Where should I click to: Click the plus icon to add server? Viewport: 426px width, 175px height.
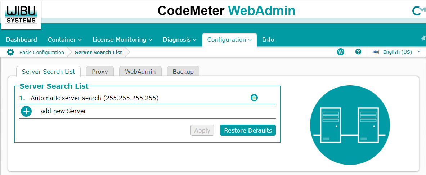(x=26, y=111)
